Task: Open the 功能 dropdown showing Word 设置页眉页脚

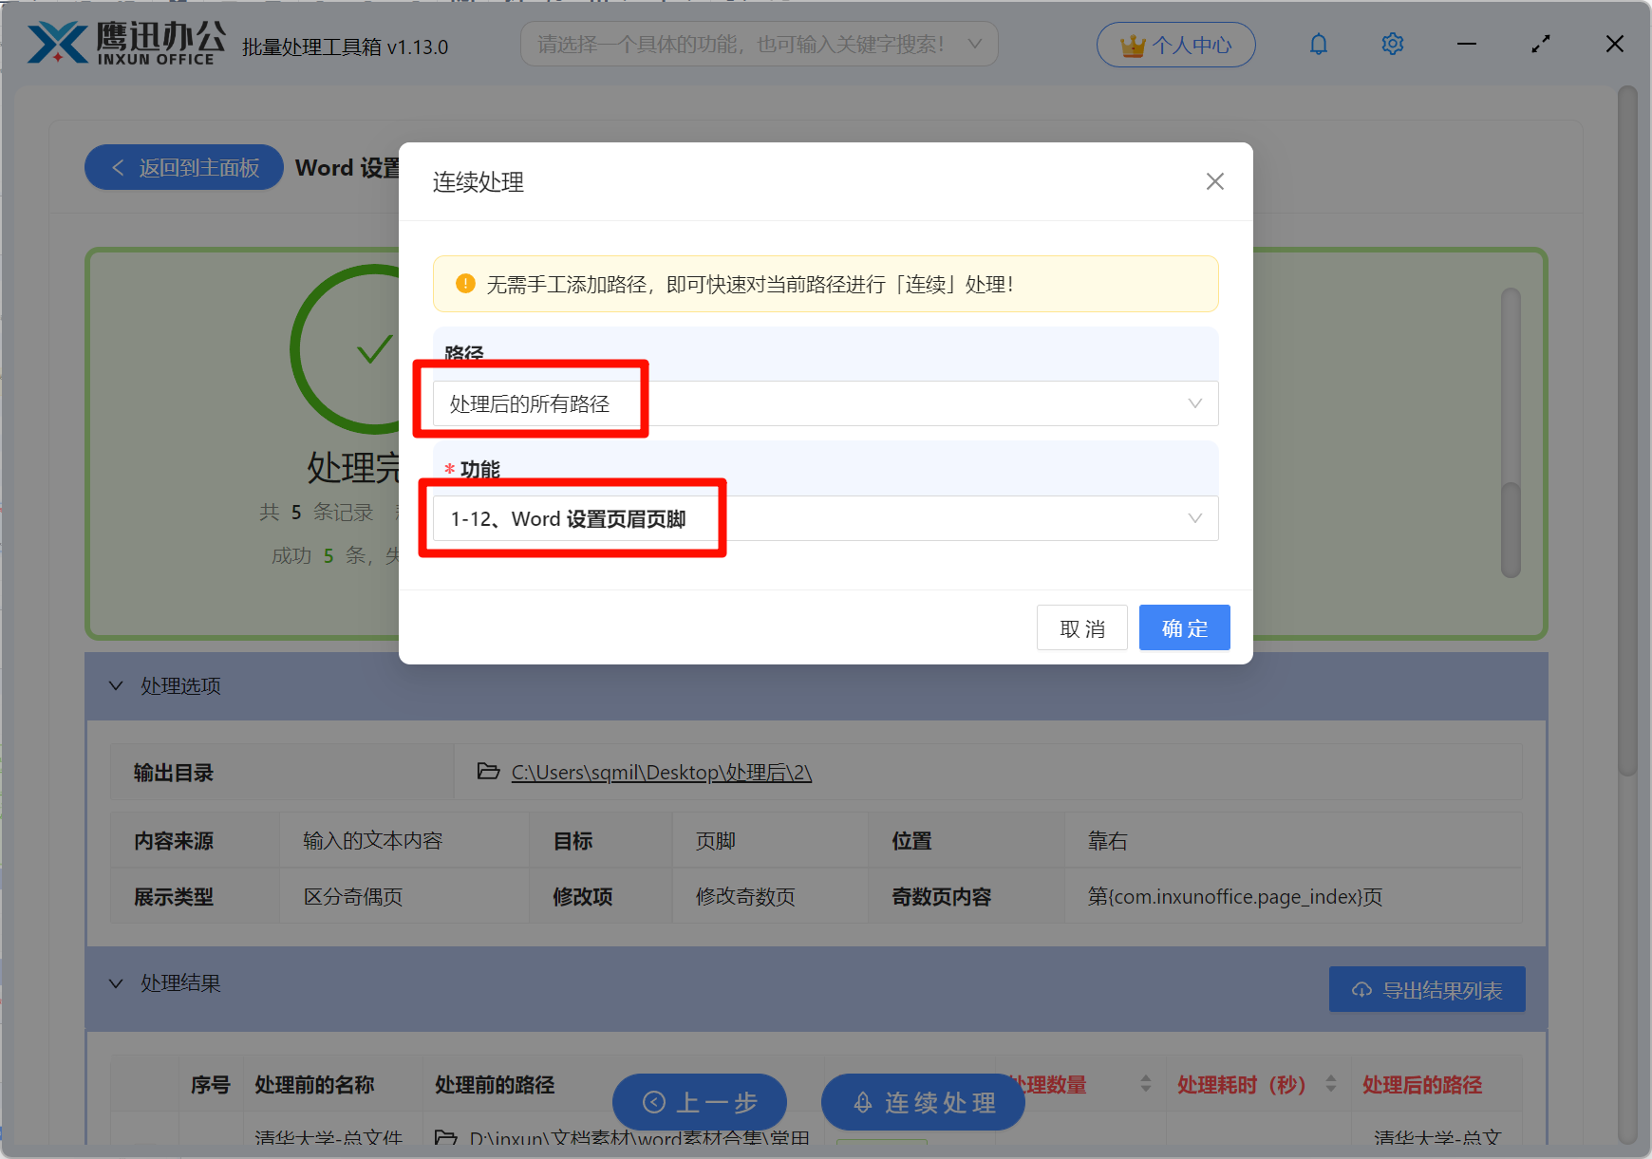Action: [1194, 518]
